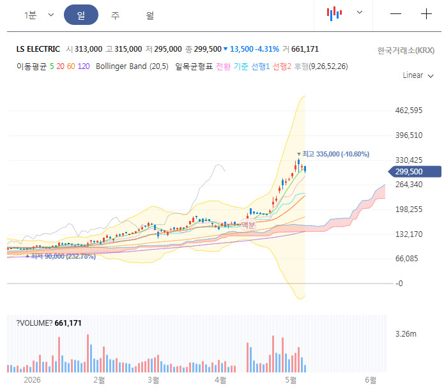This screenshot has height=389, width=444.
Task: Click the 198,255 price axis label
Action: click(409, 210)
